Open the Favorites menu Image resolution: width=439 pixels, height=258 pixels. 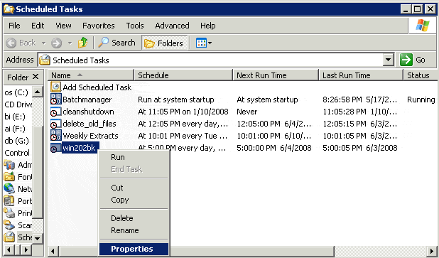pyautogui.click(x=99, y=26)
